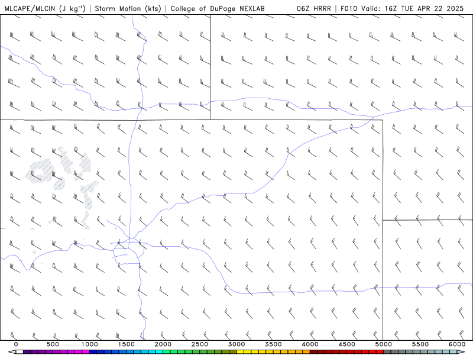Click the right arrow tip of the color bar

[462, 352]
